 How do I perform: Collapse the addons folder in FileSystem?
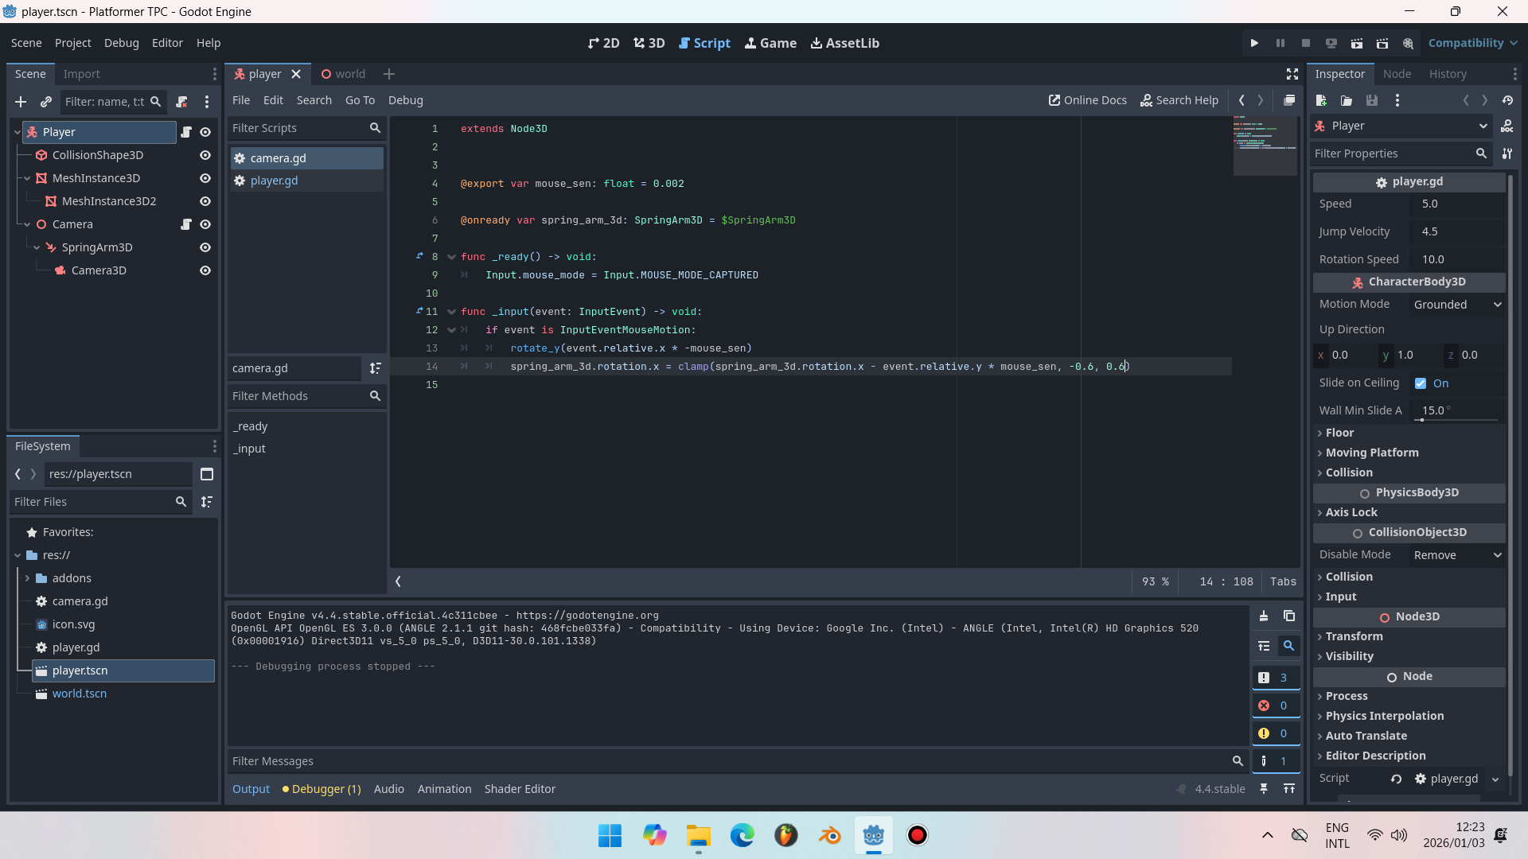click(27, 578)
